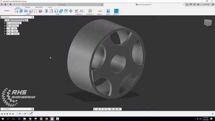Viewport: 215px width, 121px height.
Task: Select the Fillet tool
Action: (x=51, y=11)
